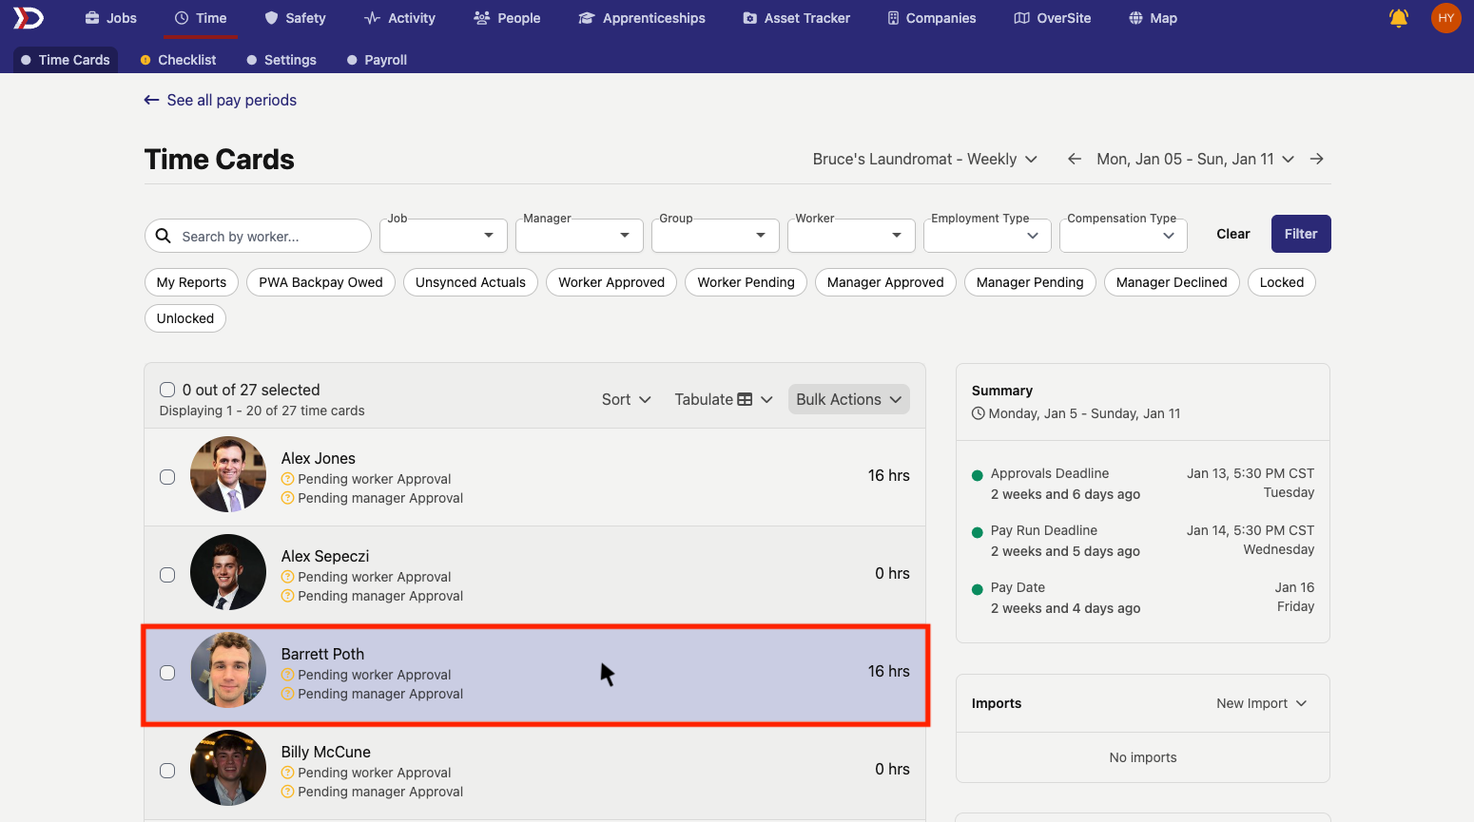Expand the Bulk Actions dropdown
The image size is (1474, 822).
click(848, 400)
